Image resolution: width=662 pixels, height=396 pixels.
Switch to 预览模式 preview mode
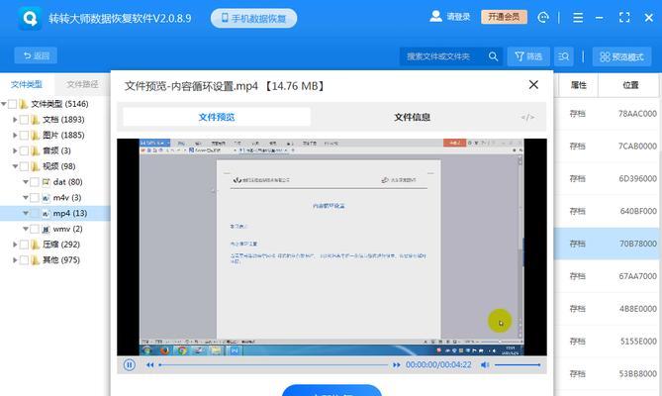[621, 56]
